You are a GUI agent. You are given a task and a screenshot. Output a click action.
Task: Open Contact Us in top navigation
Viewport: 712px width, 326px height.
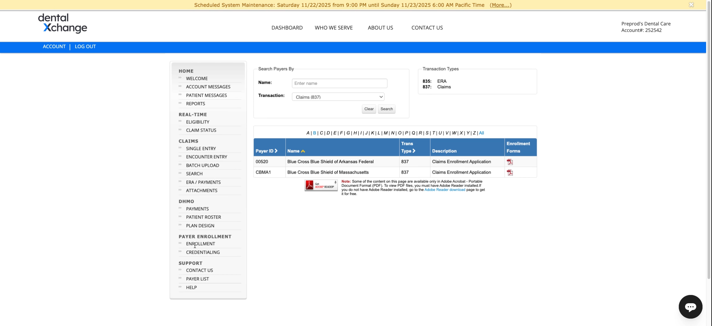point(427,28)
